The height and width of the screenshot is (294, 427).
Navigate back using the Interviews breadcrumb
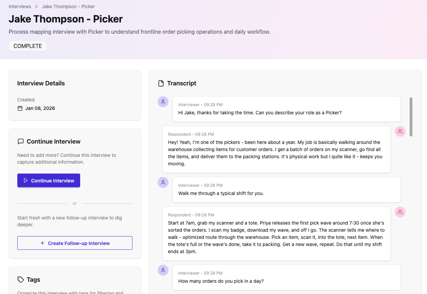pyautogui.click(x=20, y=6)
